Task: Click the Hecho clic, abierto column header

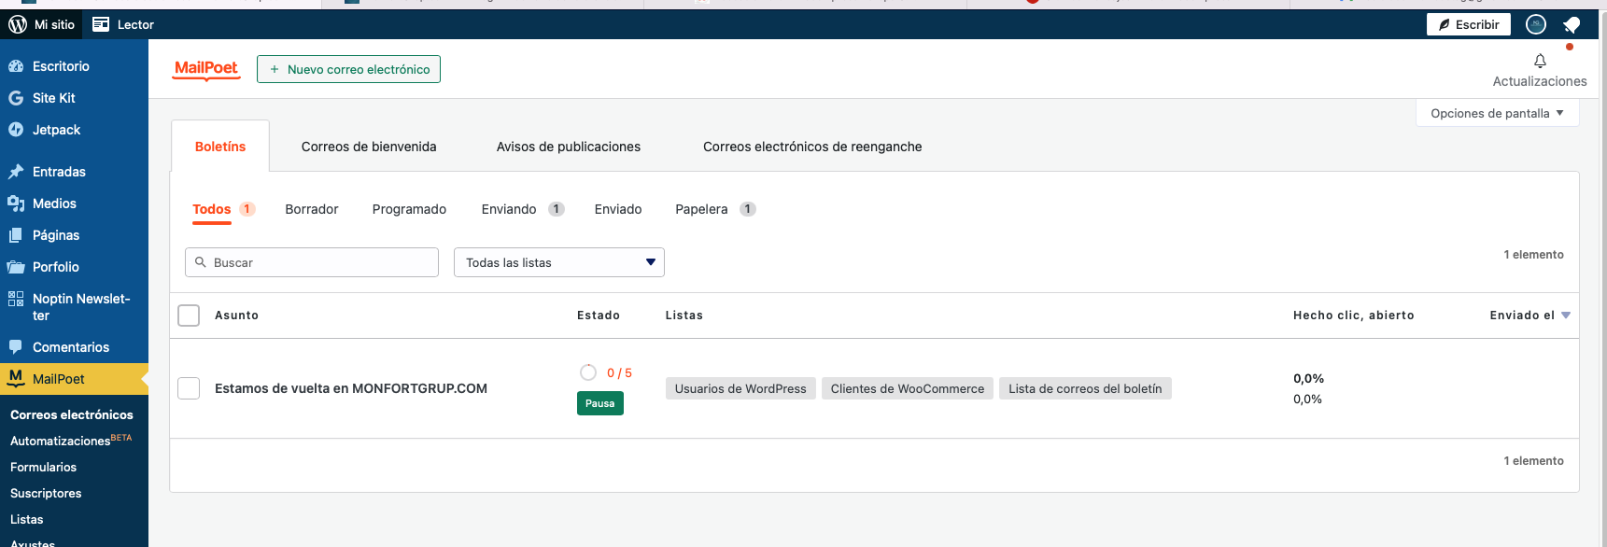Action: (x=1354, y=316)
